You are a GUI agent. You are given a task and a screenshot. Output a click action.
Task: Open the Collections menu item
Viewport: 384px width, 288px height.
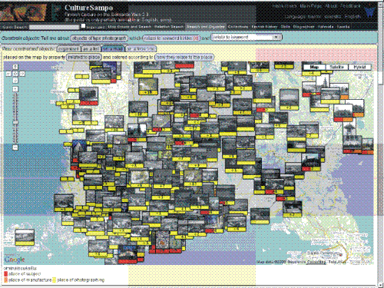click(x=238, y=27)
